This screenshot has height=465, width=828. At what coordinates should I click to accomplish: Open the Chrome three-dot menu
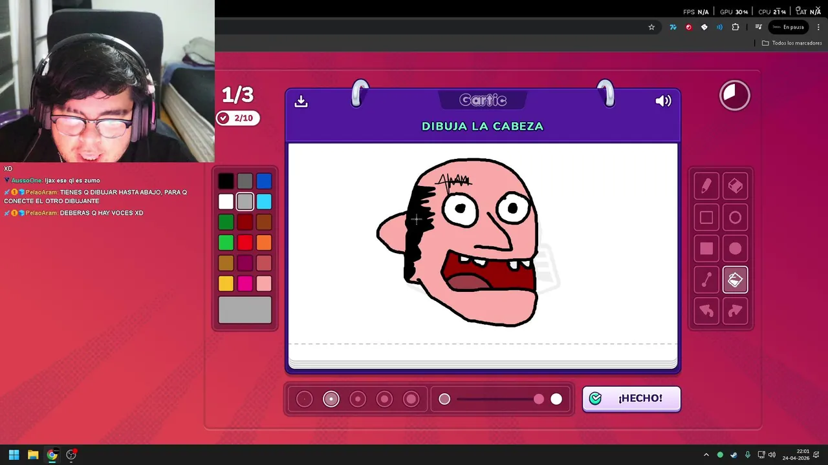[x=818, y=27]
